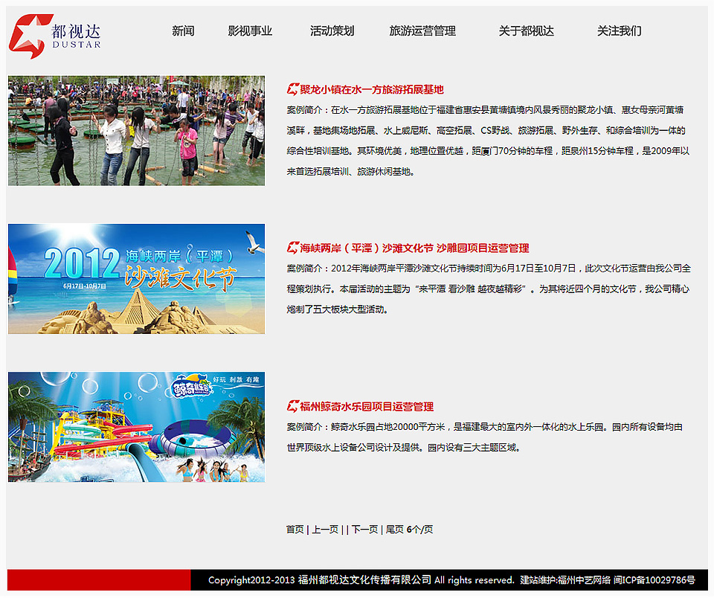Select 关于都视达 in the navigation bar
The image size is (714, 598).
pyautogui.click(x=527, y=31)
